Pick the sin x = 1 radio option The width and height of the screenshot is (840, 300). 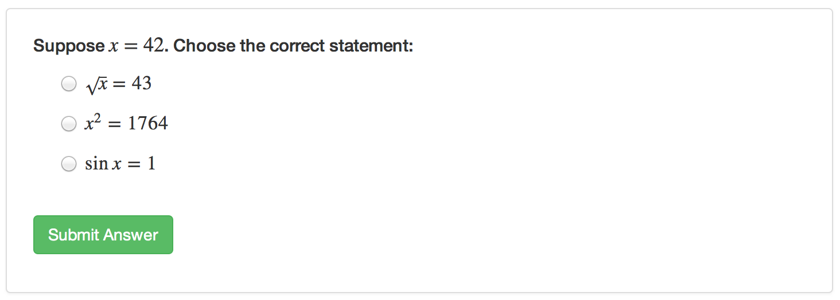[x=69, y=164]
